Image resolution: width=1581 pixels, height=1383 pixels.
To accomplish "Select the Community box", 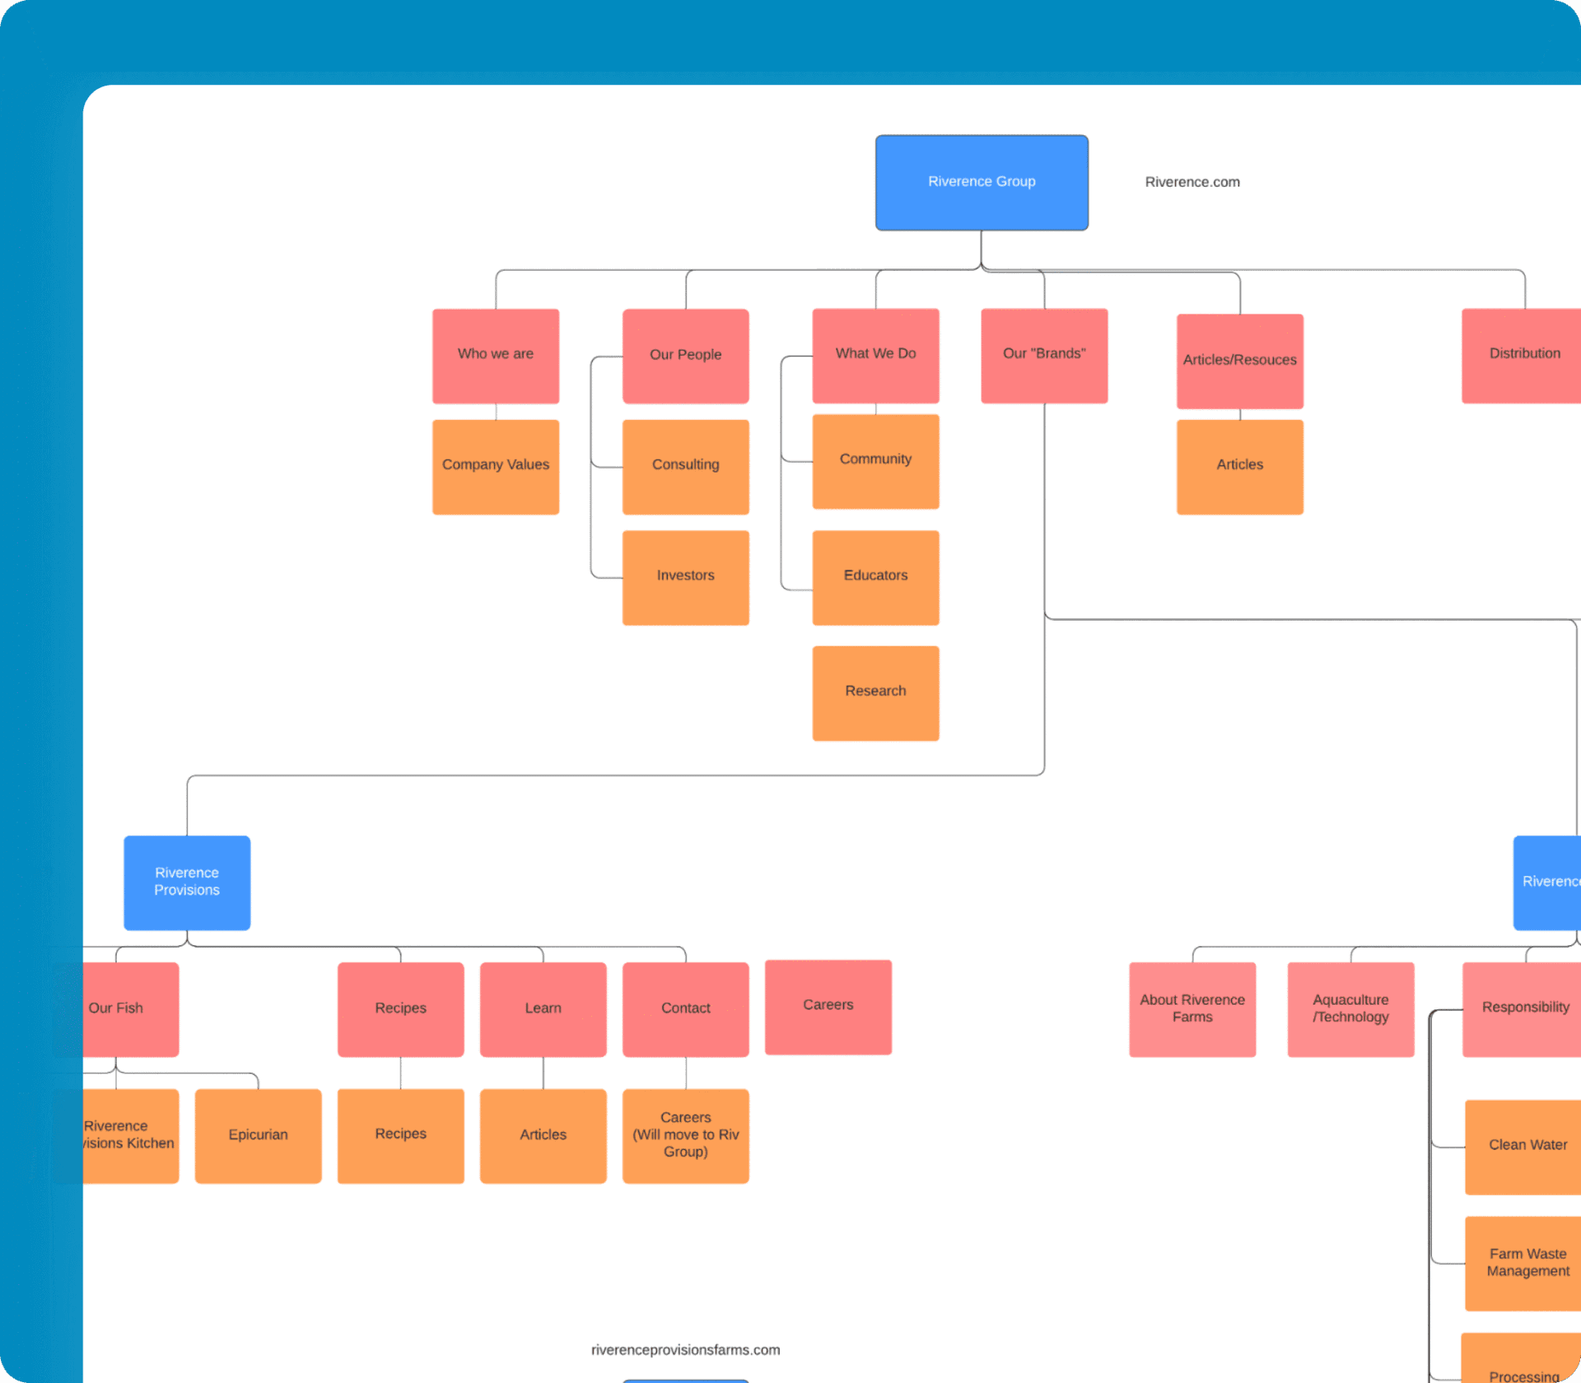I will click(x=875, y=461).
